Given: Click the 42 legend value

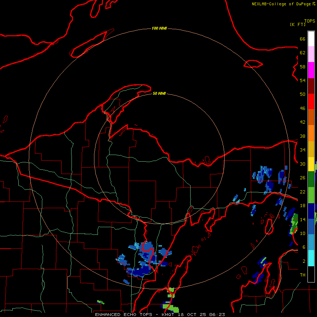Looking at the screenshot, I should coord(303,122).
